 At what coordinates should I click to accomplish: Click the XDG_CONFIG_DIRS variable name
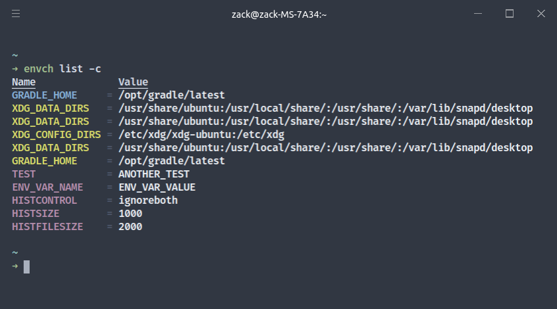pyautogui.click(x=57, y=135)
